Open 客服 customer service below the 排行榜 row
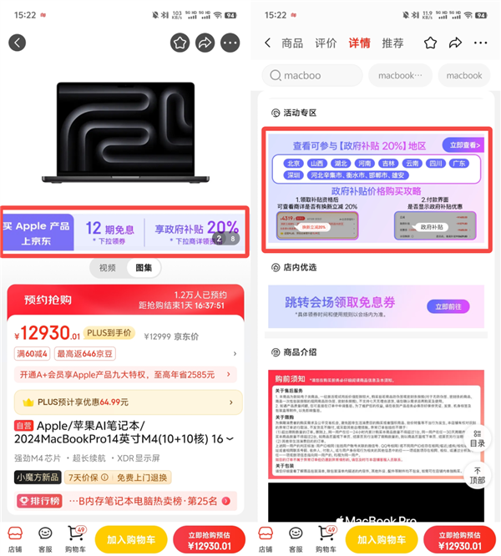Viewport: 501px width, 556px height. pyautogui.click(x=45, y=538)
